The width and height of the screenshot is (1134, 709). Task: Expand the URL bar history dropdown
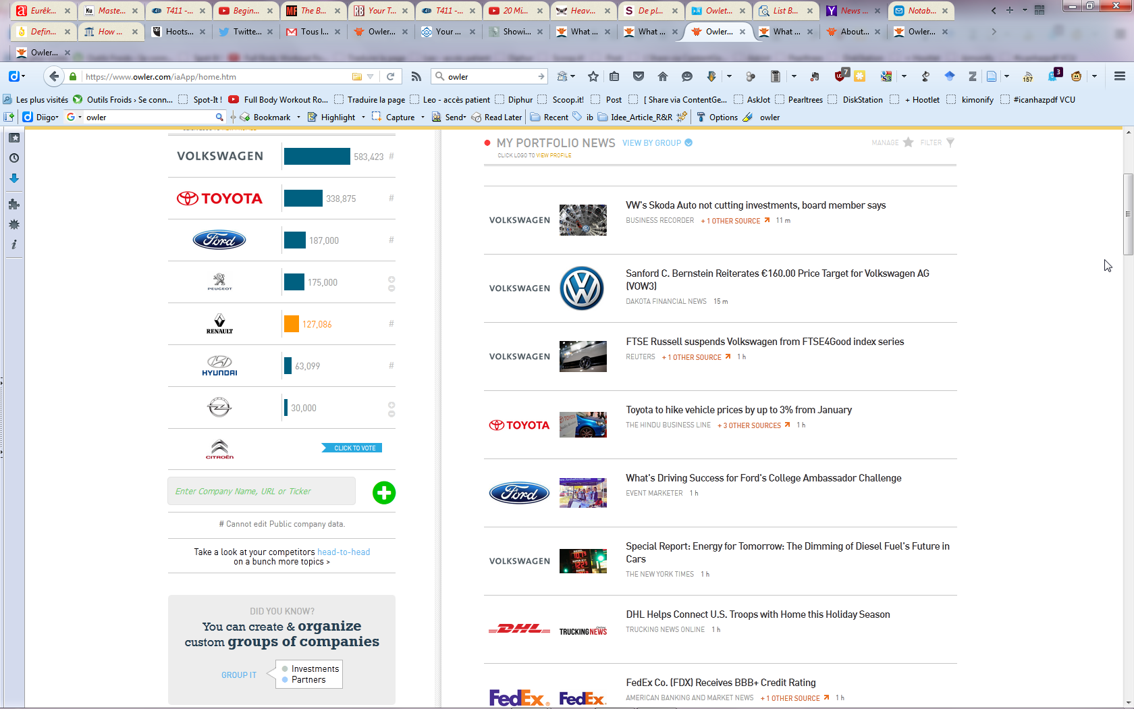click(x=370, y=76)
